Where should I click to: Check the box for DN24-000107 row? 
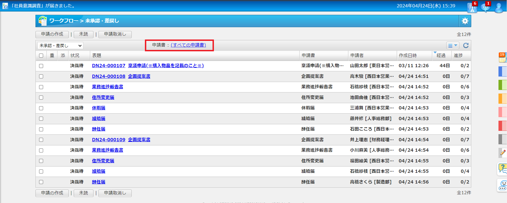(41, 66)
